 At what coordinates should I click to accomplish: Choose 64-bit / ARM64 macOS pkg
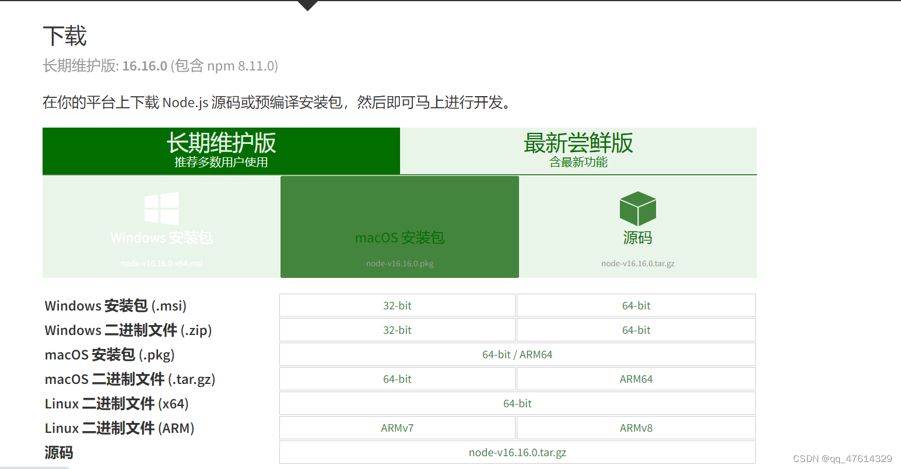(517, 354)
